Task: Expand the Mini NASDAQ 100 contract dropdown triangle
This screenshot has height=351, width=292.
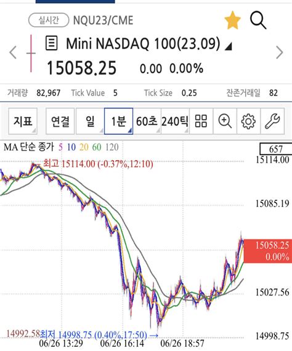Action: [228, 46]
